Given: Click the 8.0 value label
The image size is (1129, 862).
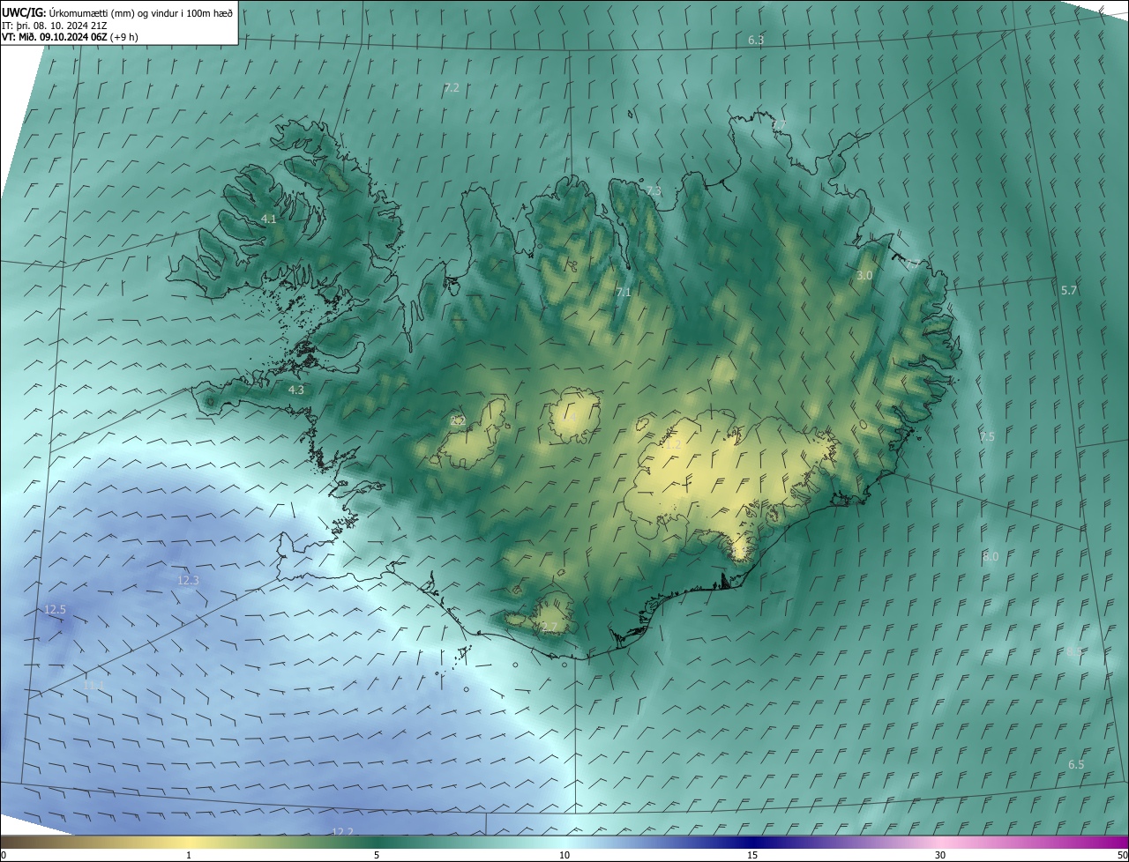Looking at the screenshot, I should pyautogui.click(x=991, y=557).
